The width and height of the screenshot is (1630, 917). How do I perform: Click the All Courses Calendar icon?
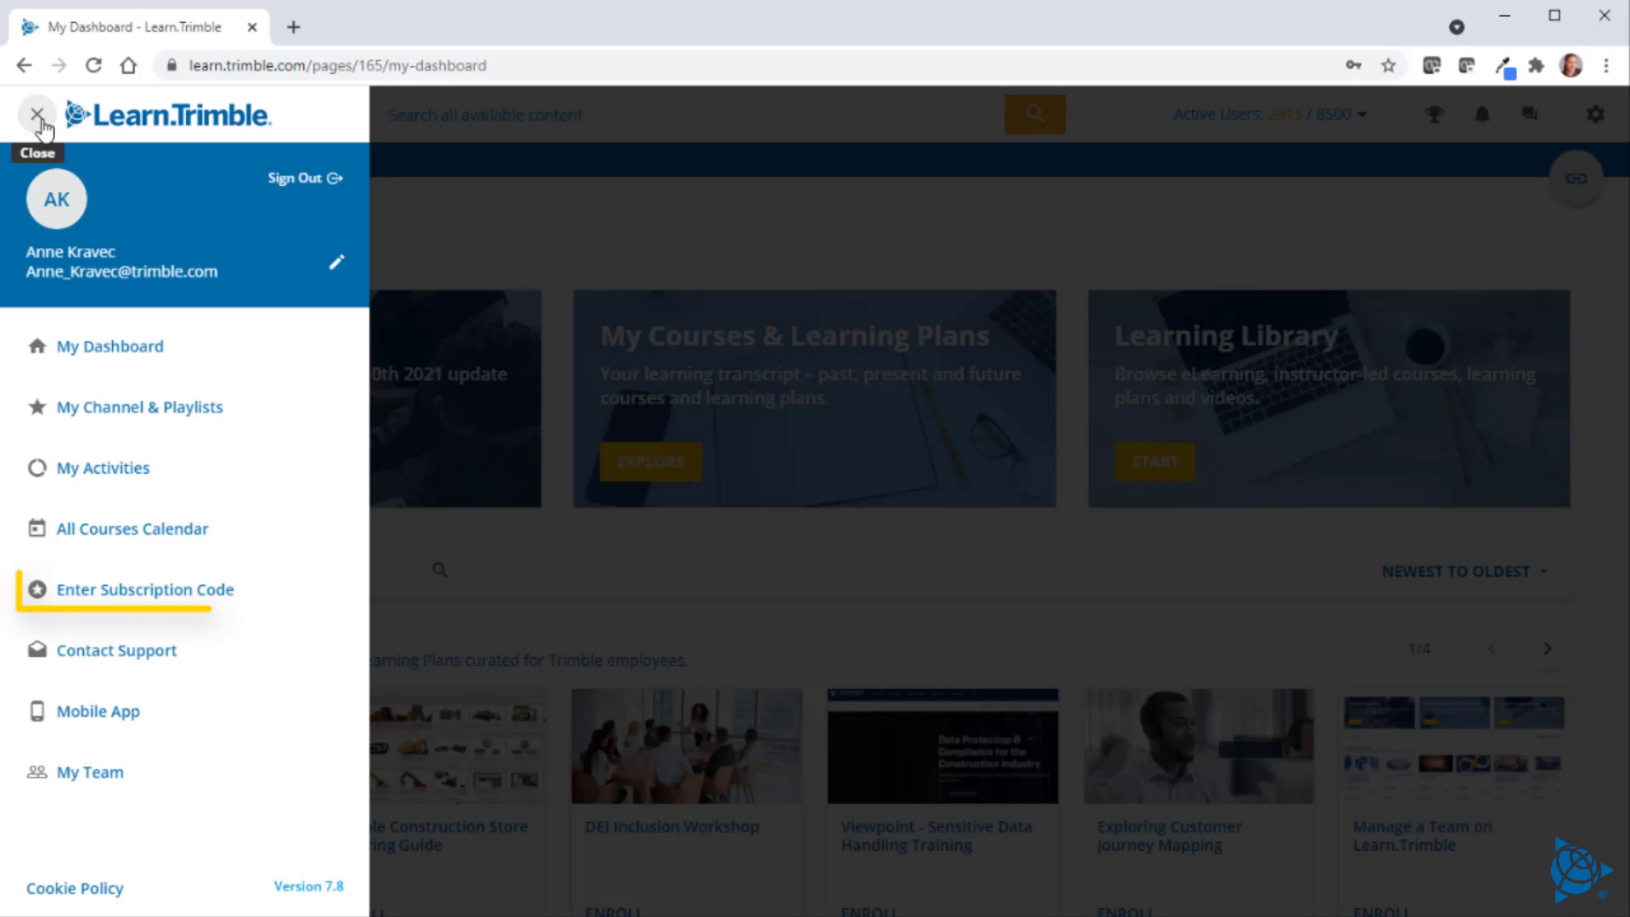pyautogui.click(x=37, y=528)
